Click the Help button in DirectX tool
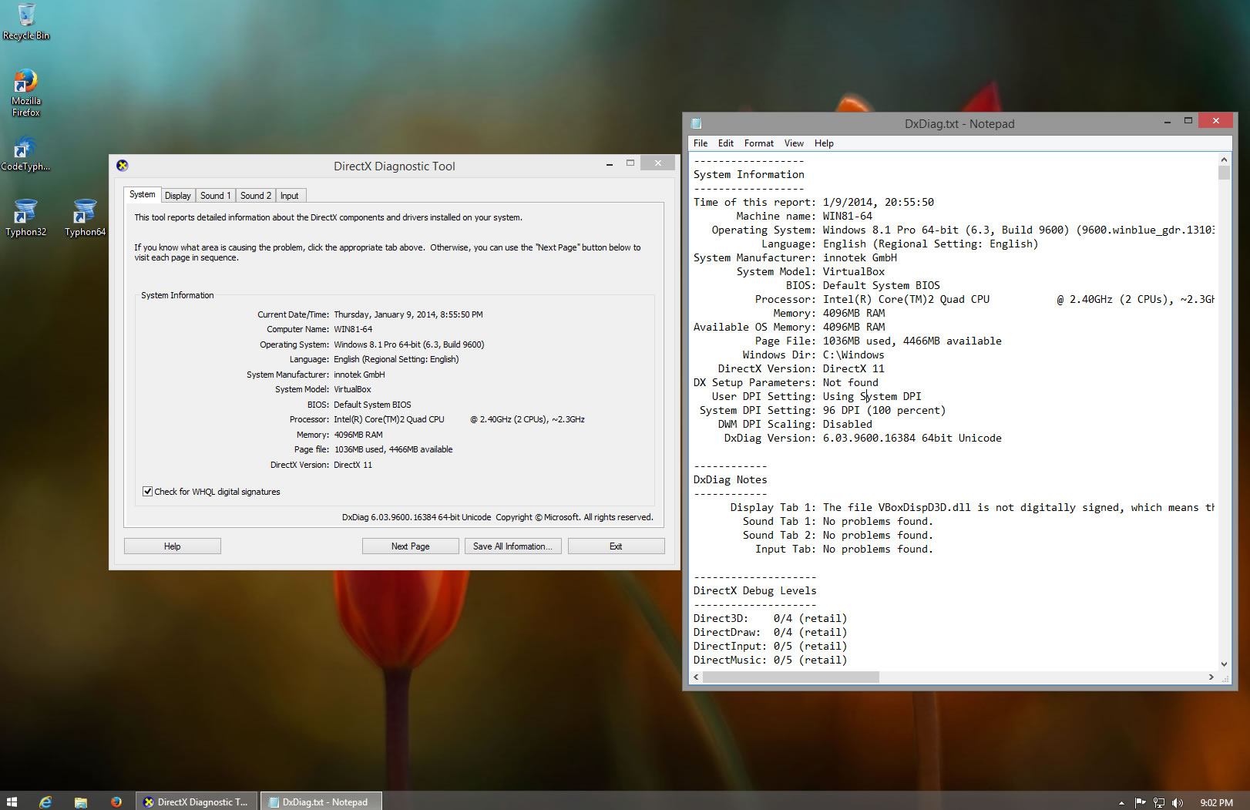The image size is (1250, 810). click(172, 546)
